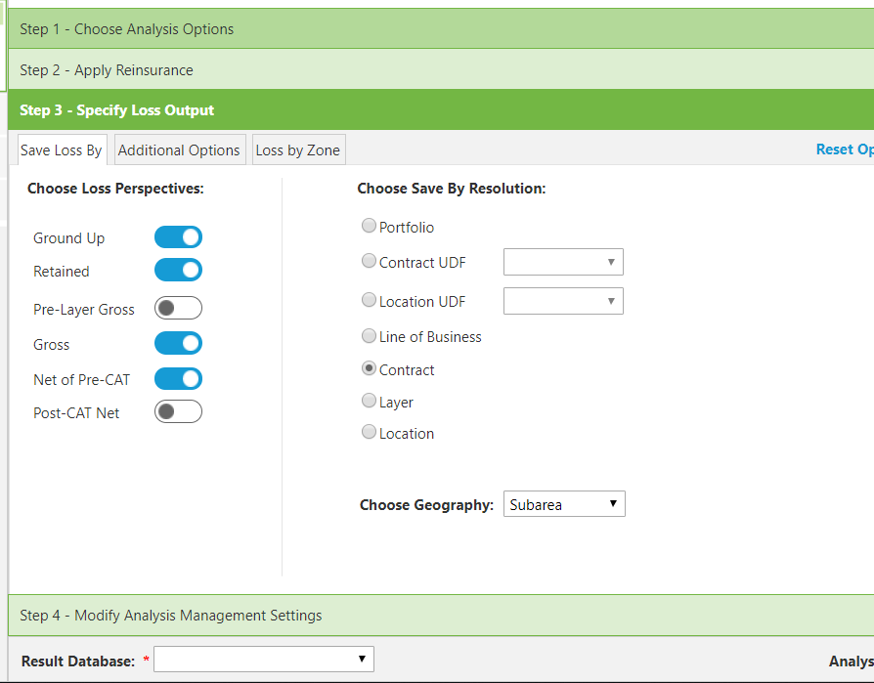Open the Contract UDF dropdown list
Image resolution: width=874 pixels, height=683 pixels.
pyautogui.click(x=563, y=262)
